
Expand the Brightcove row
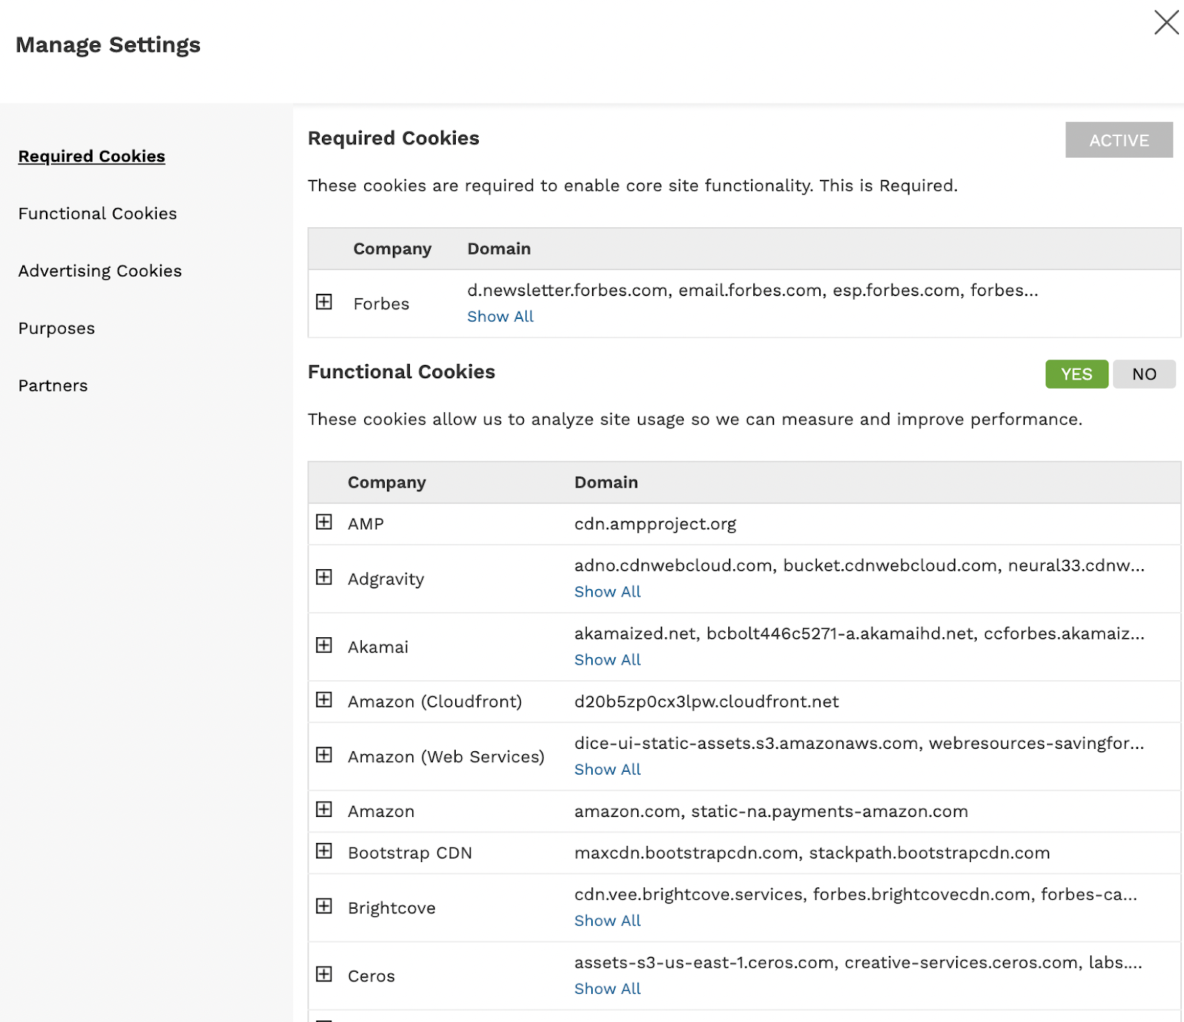[324, 907]
